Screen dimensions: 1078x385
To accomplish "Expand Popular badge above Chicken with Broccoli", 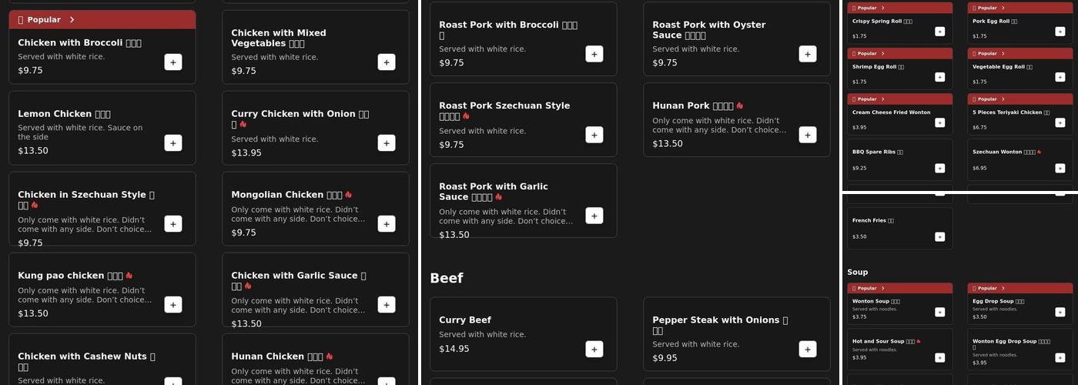I will click(x=46, y=20).
